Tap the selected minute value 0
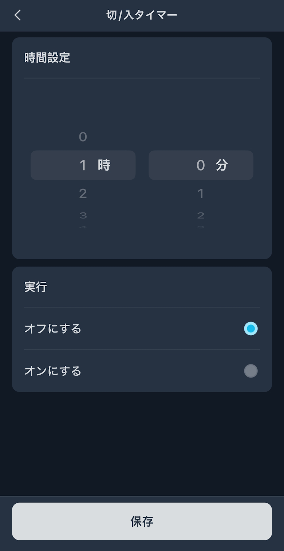This screenshot has height=551, width=284. click(201, 165)
